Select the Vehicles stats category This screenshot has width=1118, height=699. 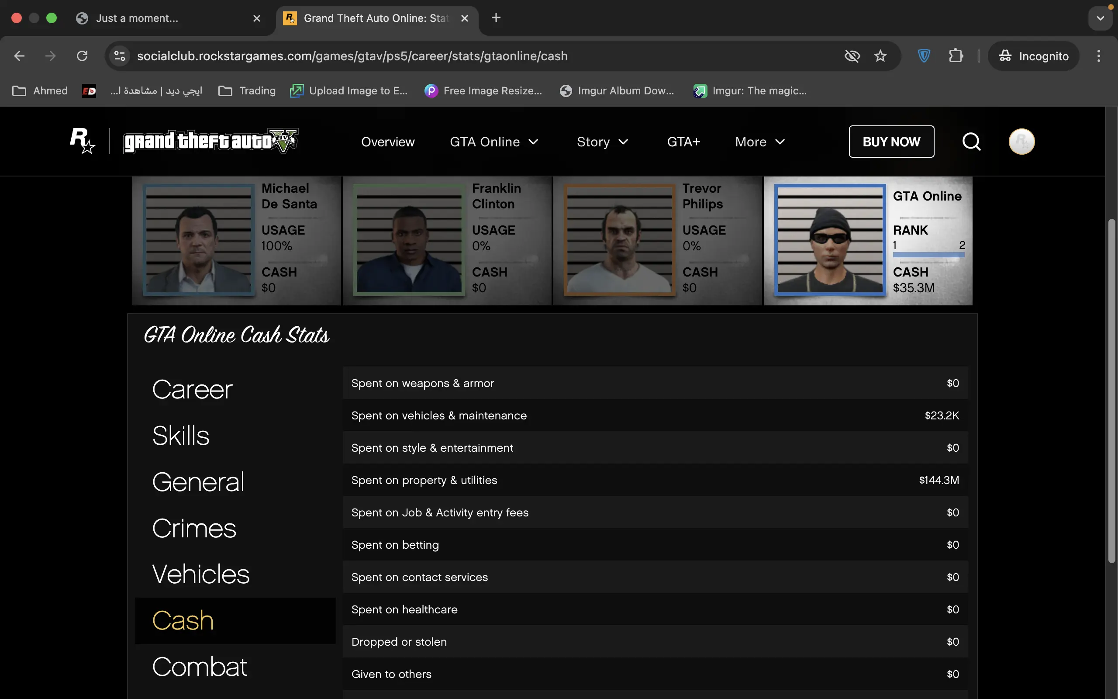tap(200, 574)
